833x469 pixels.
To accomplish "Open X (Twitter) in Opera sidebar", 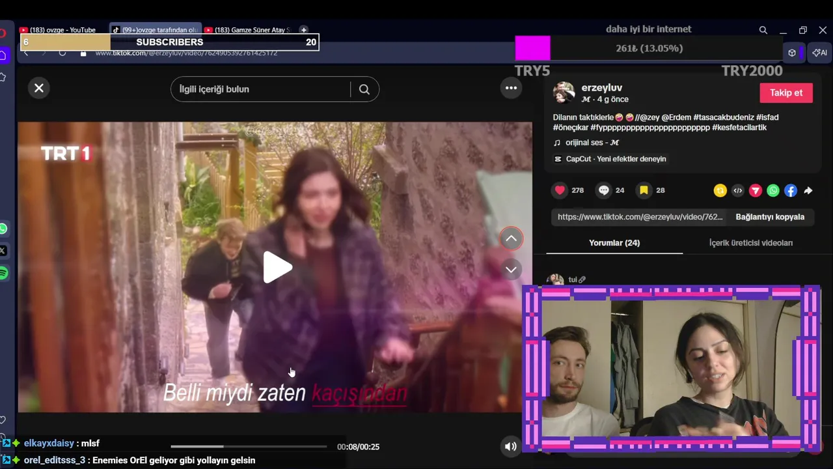I will (x=3, y=251).
